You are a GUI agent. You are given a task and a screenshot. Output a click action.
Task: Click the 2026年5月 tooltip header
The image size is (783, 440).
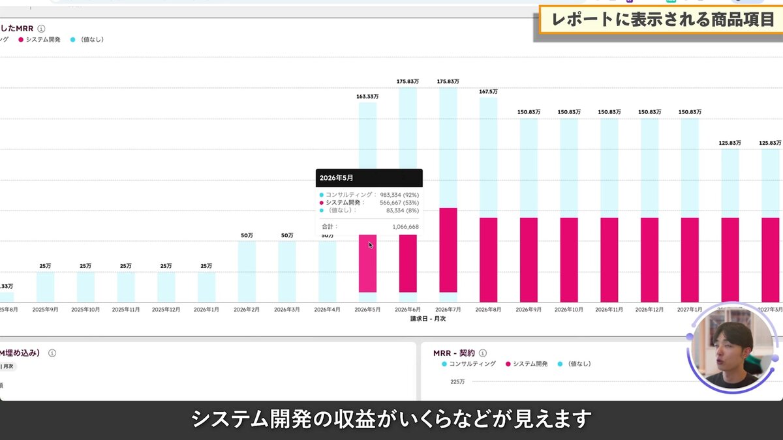[x=337, y=177]
